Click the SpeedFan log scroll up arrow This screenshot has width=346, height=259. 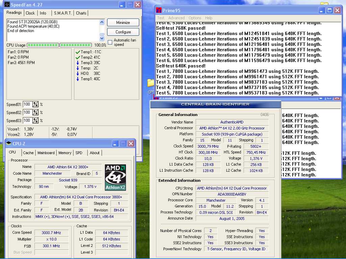[x=102, y=22]
